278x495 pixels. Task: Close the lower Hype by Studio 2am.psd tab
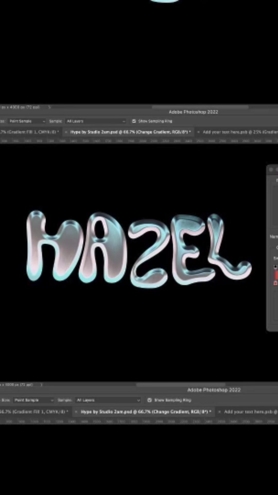(x=76, y=412)
